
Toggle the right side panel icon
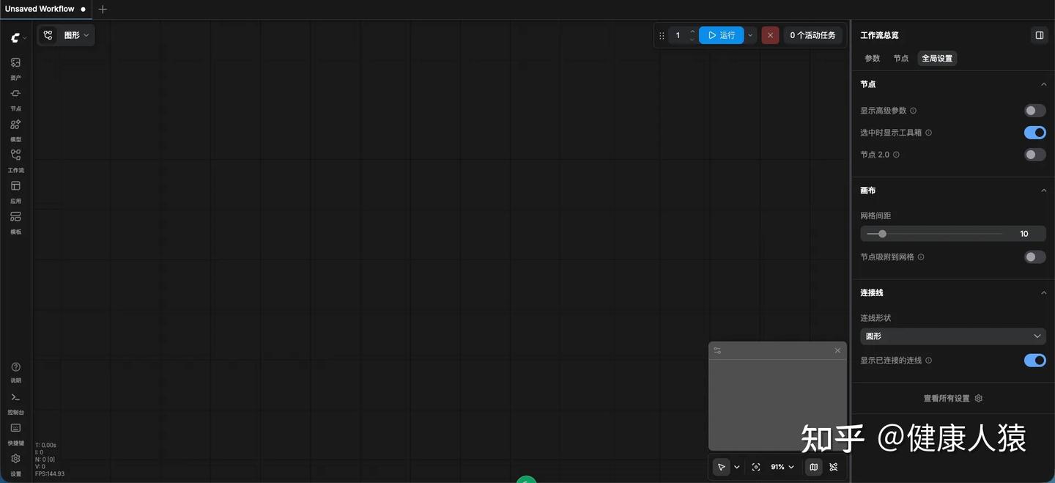[x=1039, y=35]
